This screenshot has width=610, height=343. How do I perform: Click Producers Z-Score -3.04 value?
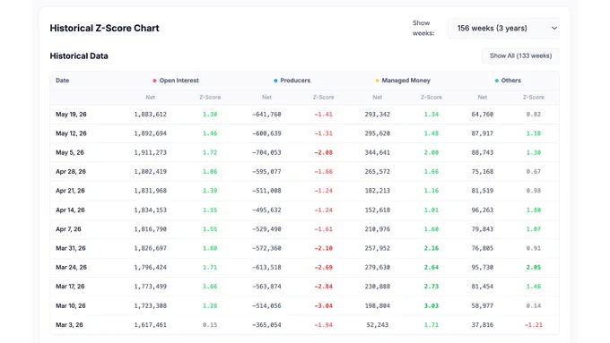tap(323, 305)
